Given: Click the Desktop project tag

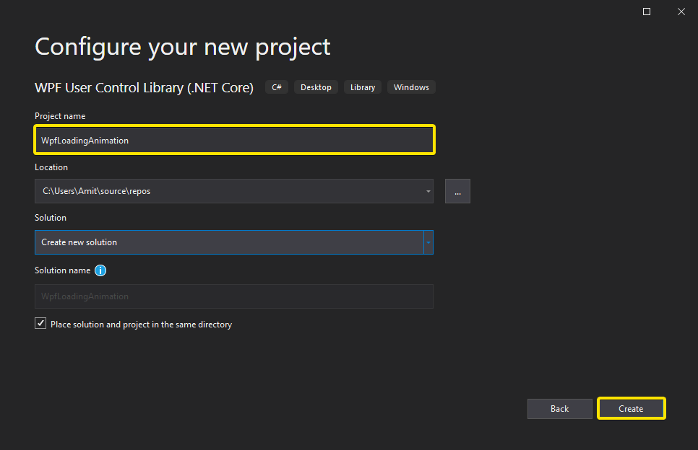Looking at the screenshot, I should pyautogui.click(x=316, y=87).
